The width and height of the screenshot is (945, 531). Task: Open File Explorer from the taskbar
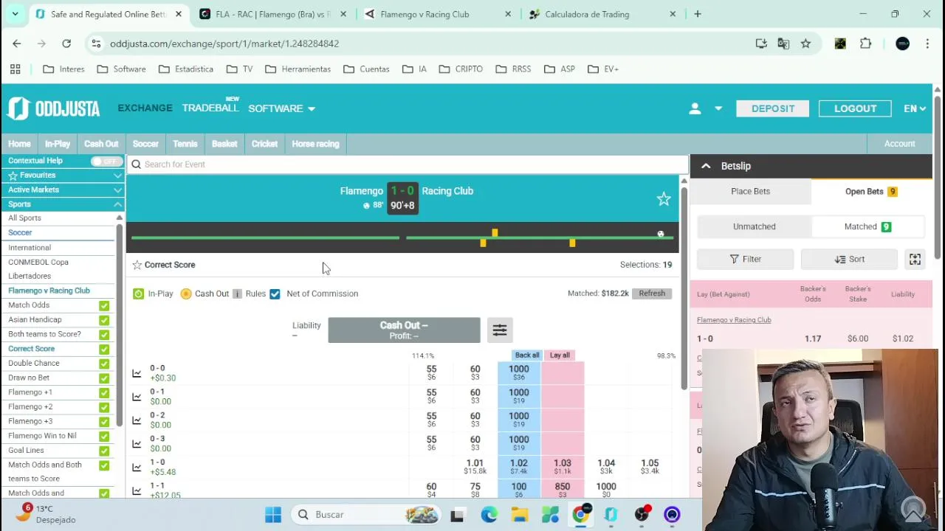pyautogui.click(x=519, y=515)
